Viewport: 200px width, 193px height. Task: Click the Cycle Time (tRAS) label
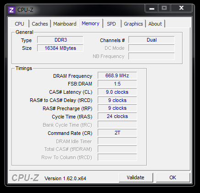72,117
